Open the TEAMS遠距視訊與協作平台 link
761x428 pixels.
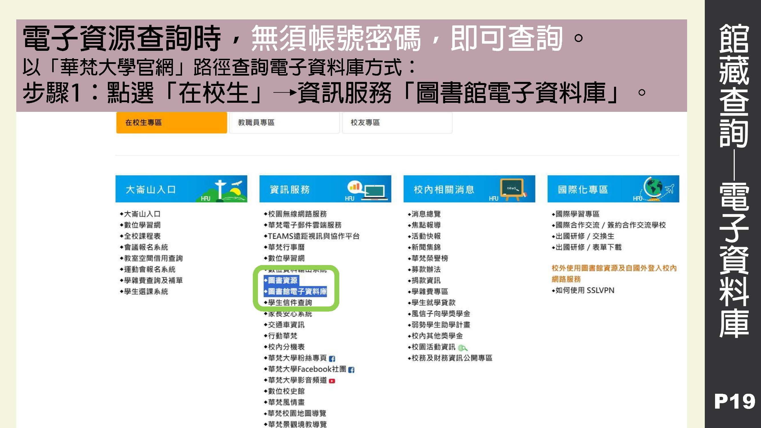click(313, 236)
